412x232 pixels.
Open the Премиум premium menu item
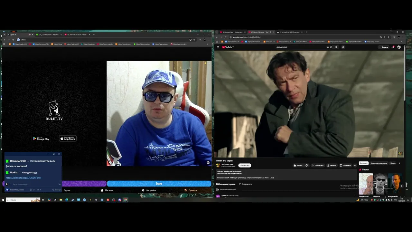191,190
